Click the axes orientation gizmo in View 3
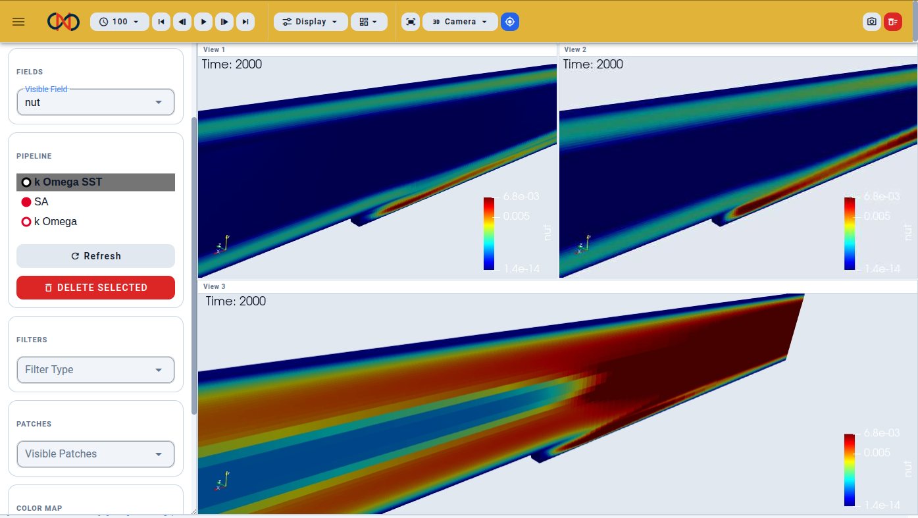The image size is (918, 518). coord(222,482)
